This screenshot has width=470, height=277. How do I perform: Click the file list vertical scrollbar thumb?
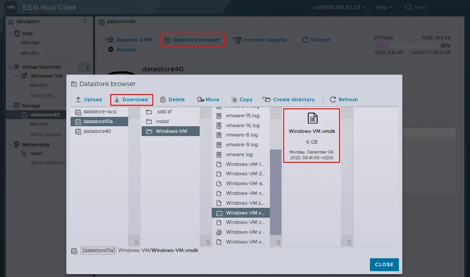(276, 192)
